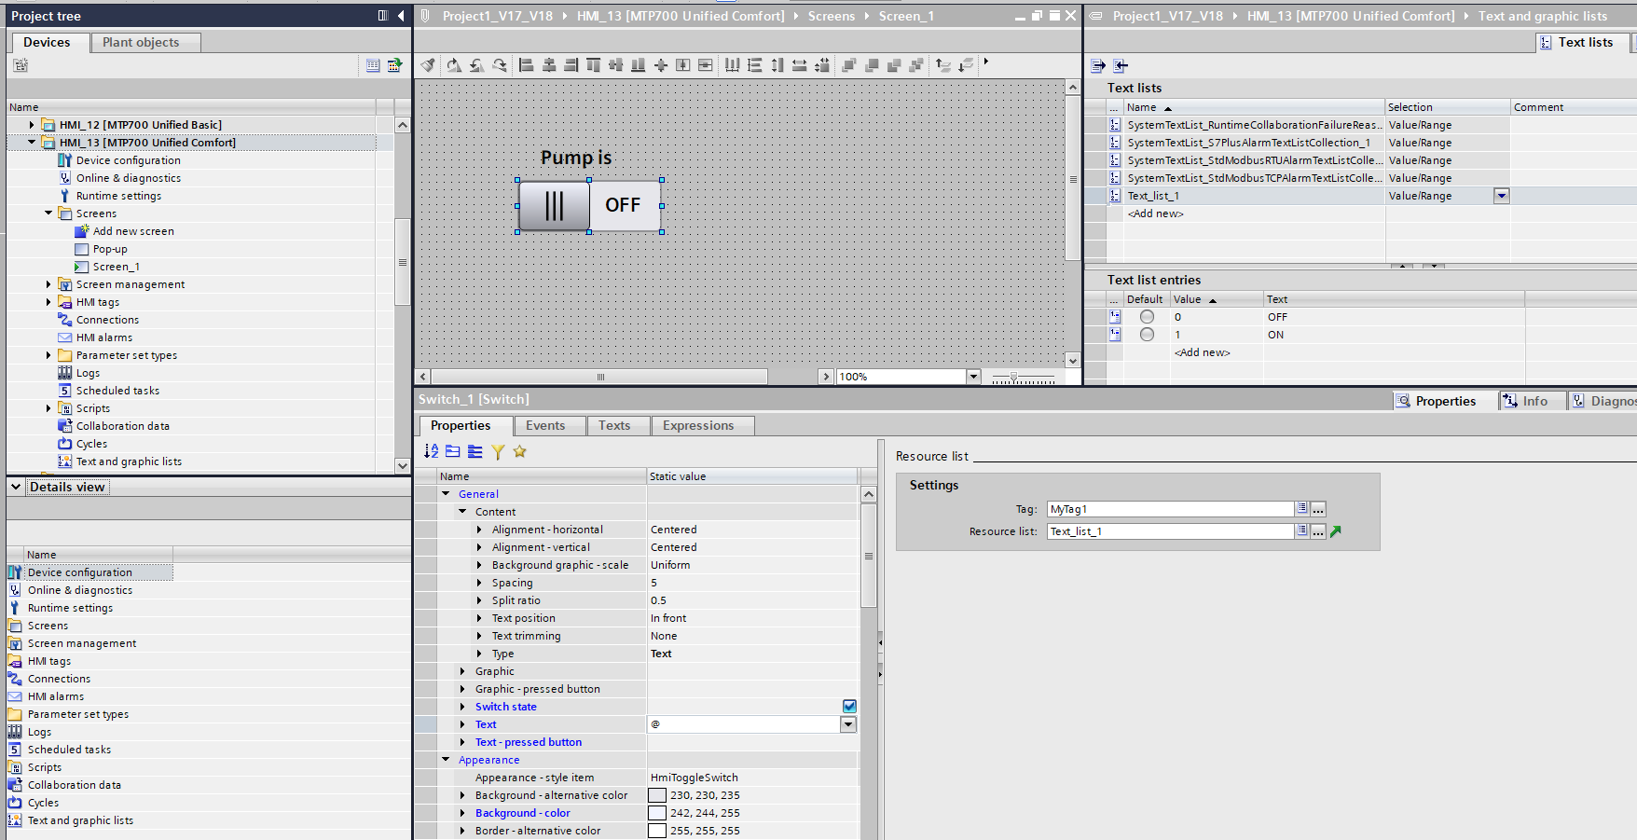Click the yellow funnel filter icon
1637x840 pixels.
coord(498,451)
